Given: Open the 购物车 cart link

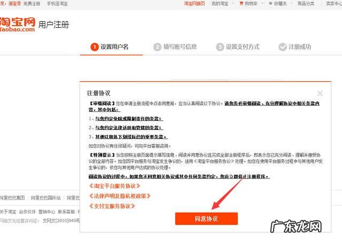Looking at the screenshot, I should pos(251,4).
